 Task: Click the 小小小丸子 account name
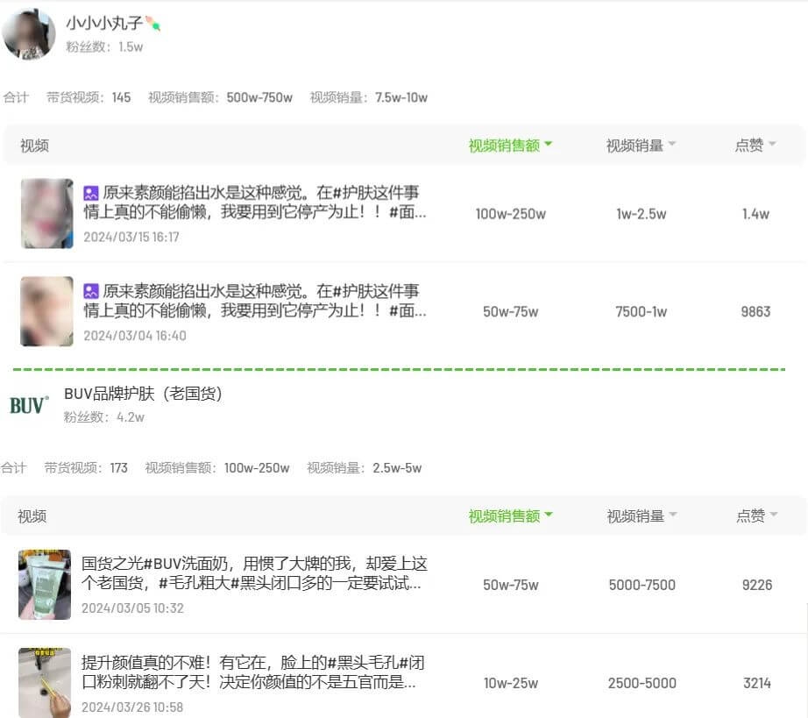[104, 23]
